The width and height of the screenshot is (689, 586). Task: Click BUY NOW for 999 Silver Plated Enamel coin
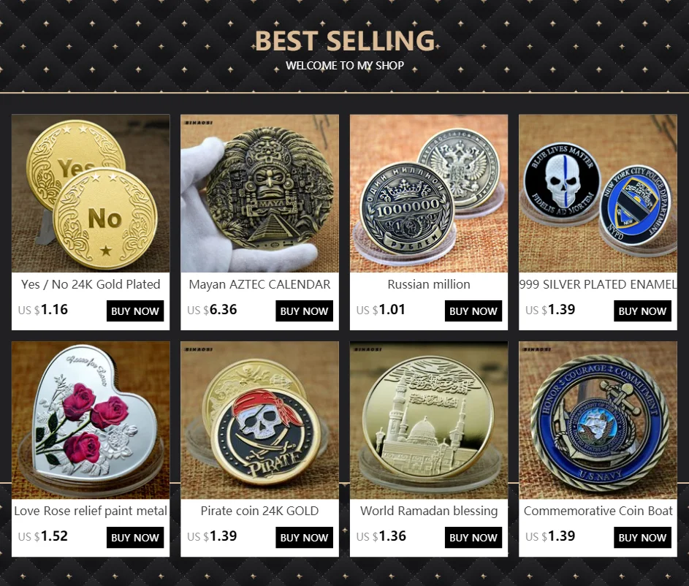[642, 311]
